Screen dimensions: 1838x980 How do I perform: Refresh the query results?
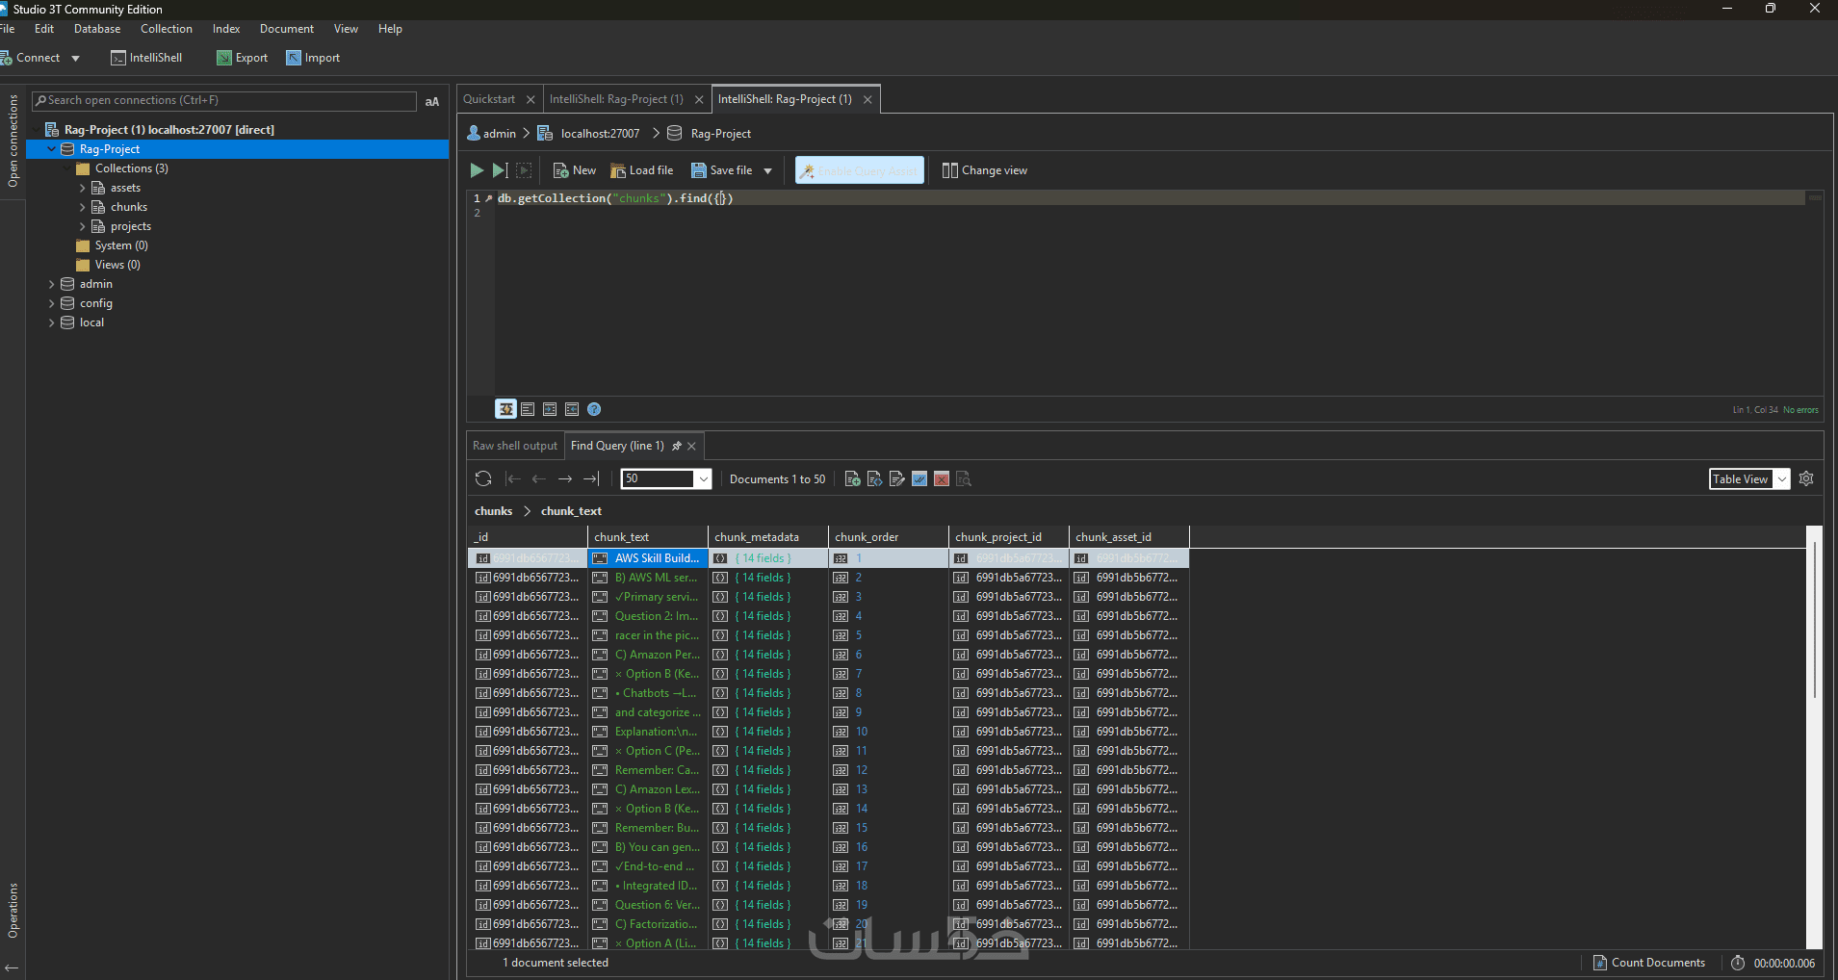tap(483, 478)
